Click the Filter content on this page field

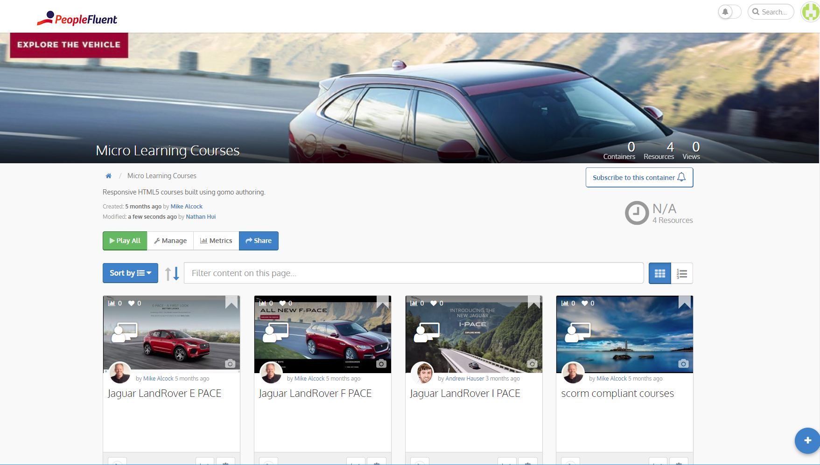pyautogui.click(x=414, y=273)
